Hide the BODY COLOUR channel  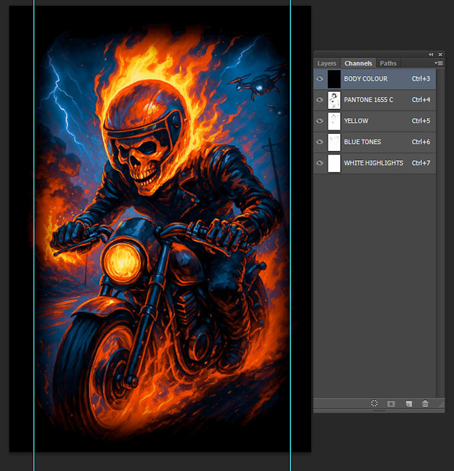(320, 79)
